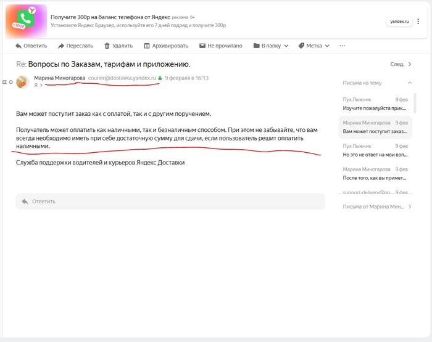Open Письма от Марина Мин... chevron

(x=410, y=206)
